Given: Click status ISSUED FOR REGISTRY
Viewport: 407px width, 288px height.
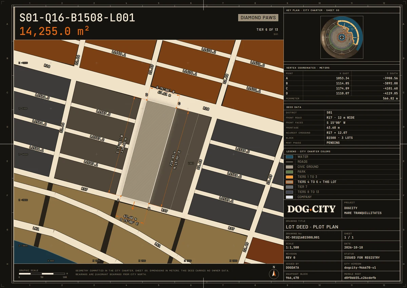Looking at the screenshot, I should [362, 257].
